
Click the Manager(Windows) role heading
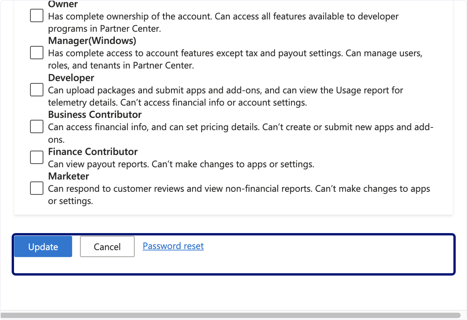pos(92,41)
